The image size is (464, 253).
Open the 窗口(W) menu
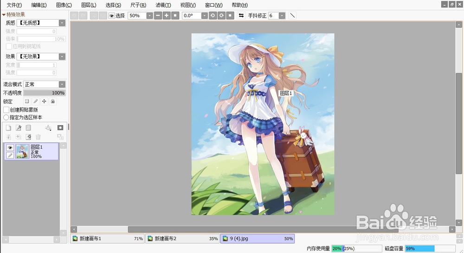(x=213, y=5)
